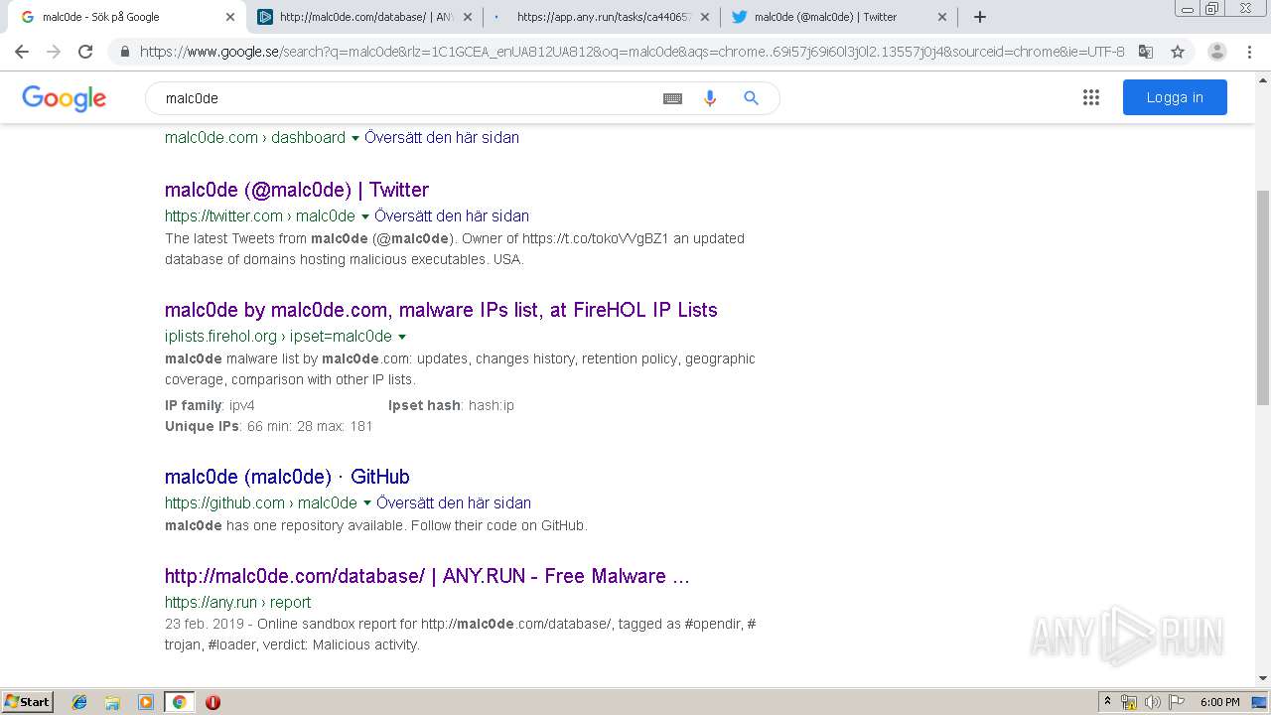Click the https://any.run › report URL text
The width and height of the screenshot is (1271, 715).
click(x=237, y=603)
